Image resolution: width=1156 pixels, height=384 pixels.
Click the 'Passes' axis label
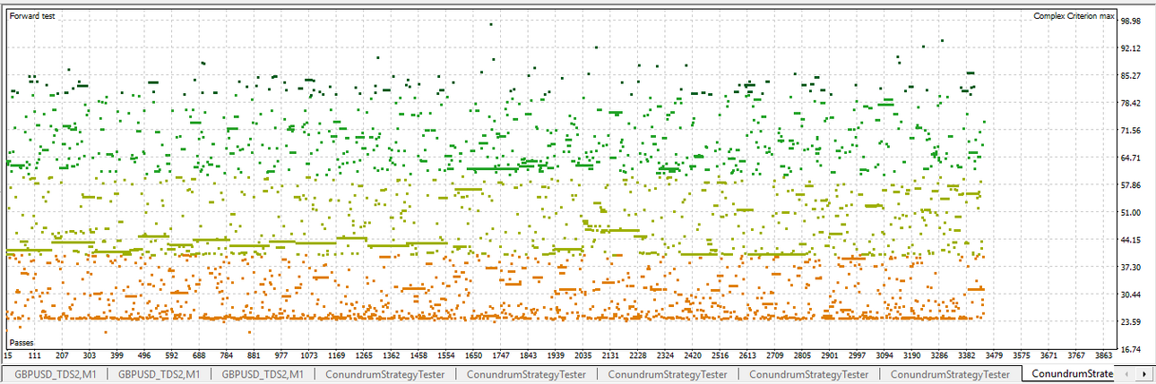[x=22, y=343]
